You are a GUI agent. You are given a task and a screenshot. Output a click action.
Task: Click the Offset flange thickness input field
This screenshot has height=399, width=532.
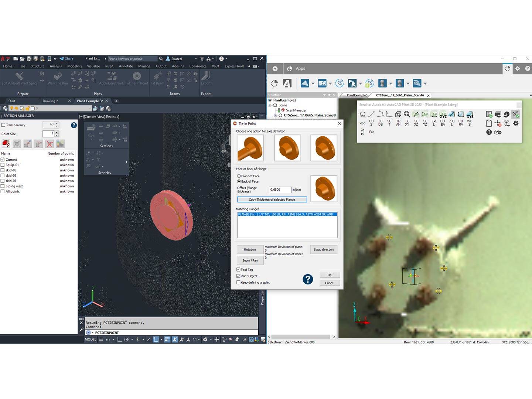point(280,190)
